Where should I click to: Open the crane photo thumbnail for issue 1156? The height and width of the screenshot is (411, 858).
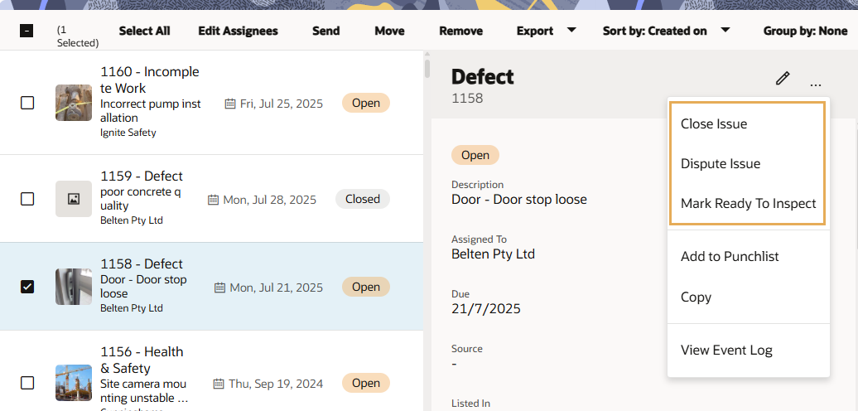74,383
